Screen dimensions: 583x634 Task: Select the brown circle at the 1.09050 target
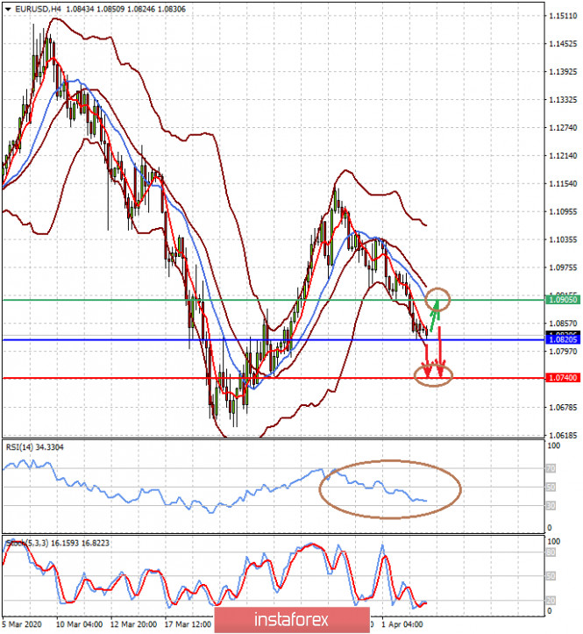click(437, 299)
